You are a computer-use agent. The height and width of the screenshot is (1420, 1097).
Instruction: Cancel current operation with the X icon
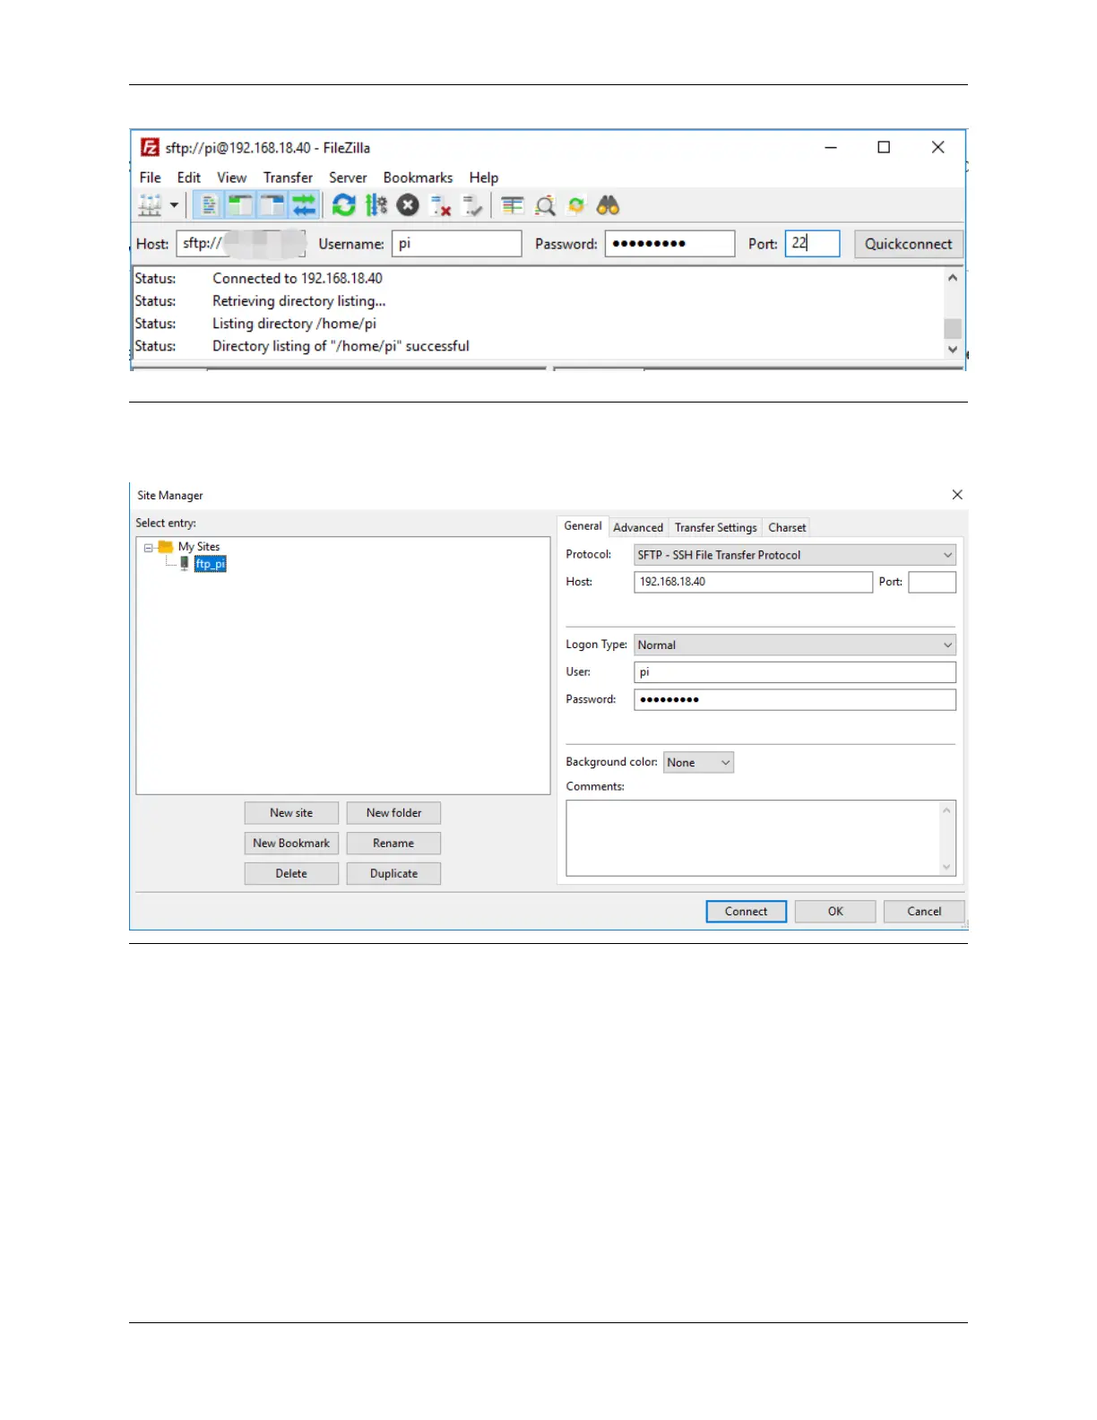pos(408,206)
